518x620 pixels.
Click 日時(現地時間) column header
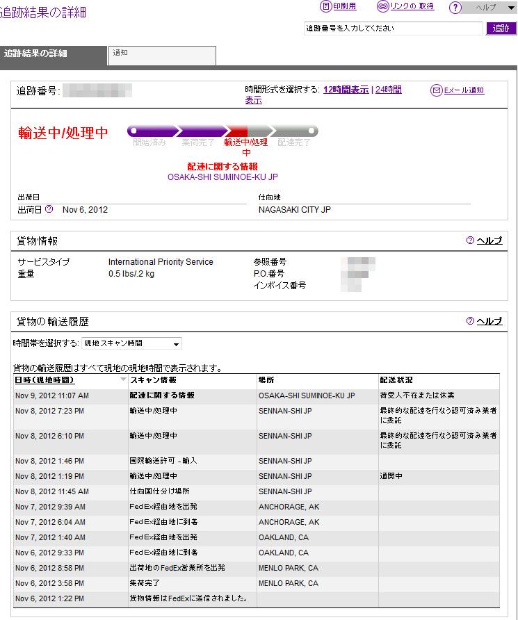click(x=44, y=380)
